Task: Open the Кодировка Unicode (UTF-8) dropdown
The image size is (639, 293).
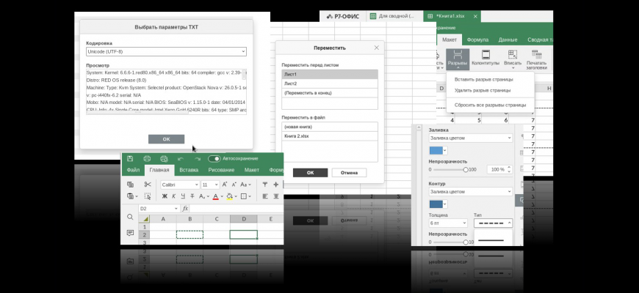Action: 166,51
